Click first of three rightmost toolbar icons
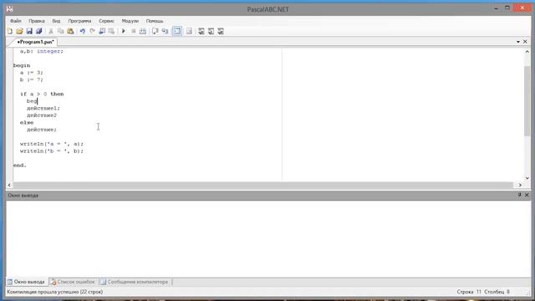Screen dimensions: 535x301 coord(201,32)
